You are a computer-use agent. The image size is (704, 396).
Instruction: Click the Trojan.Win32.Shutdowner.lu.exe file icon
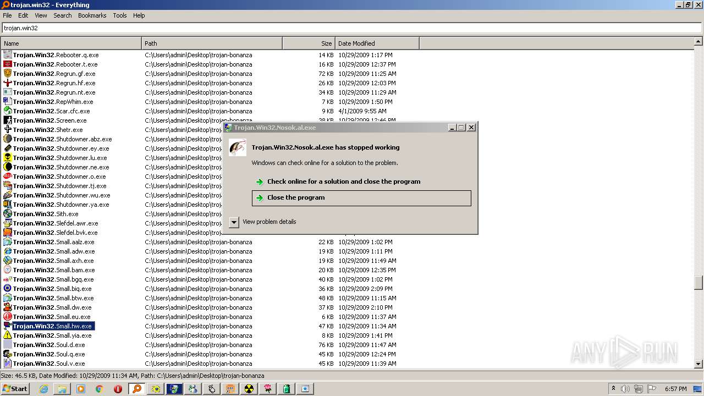pos(8,158)
